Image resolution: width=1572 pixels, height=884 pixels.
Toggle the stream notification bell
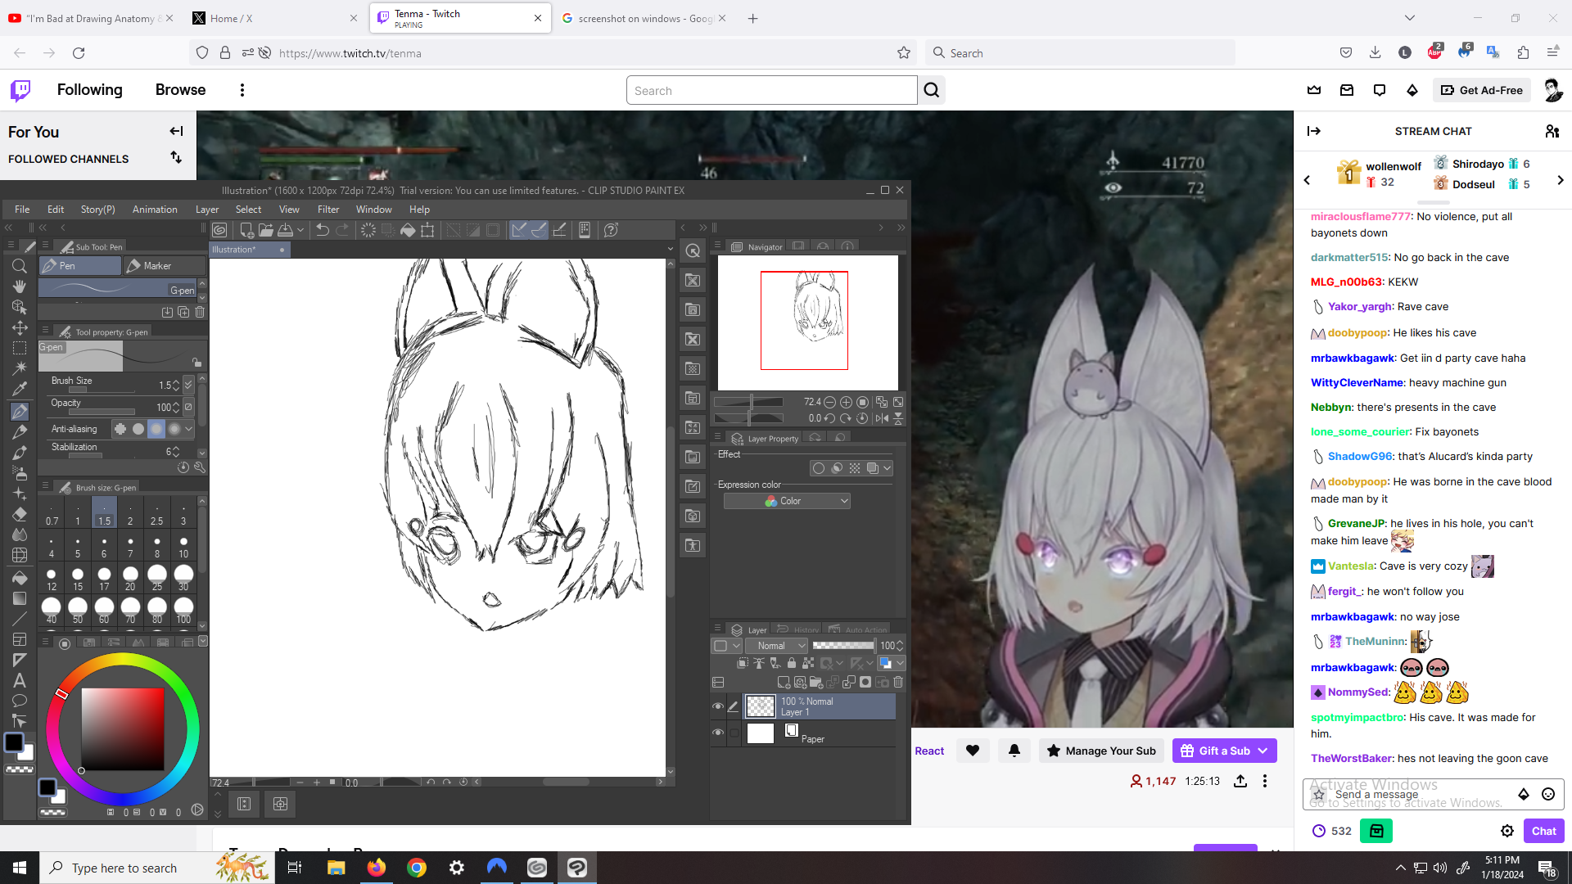[x=1014, y=751]
